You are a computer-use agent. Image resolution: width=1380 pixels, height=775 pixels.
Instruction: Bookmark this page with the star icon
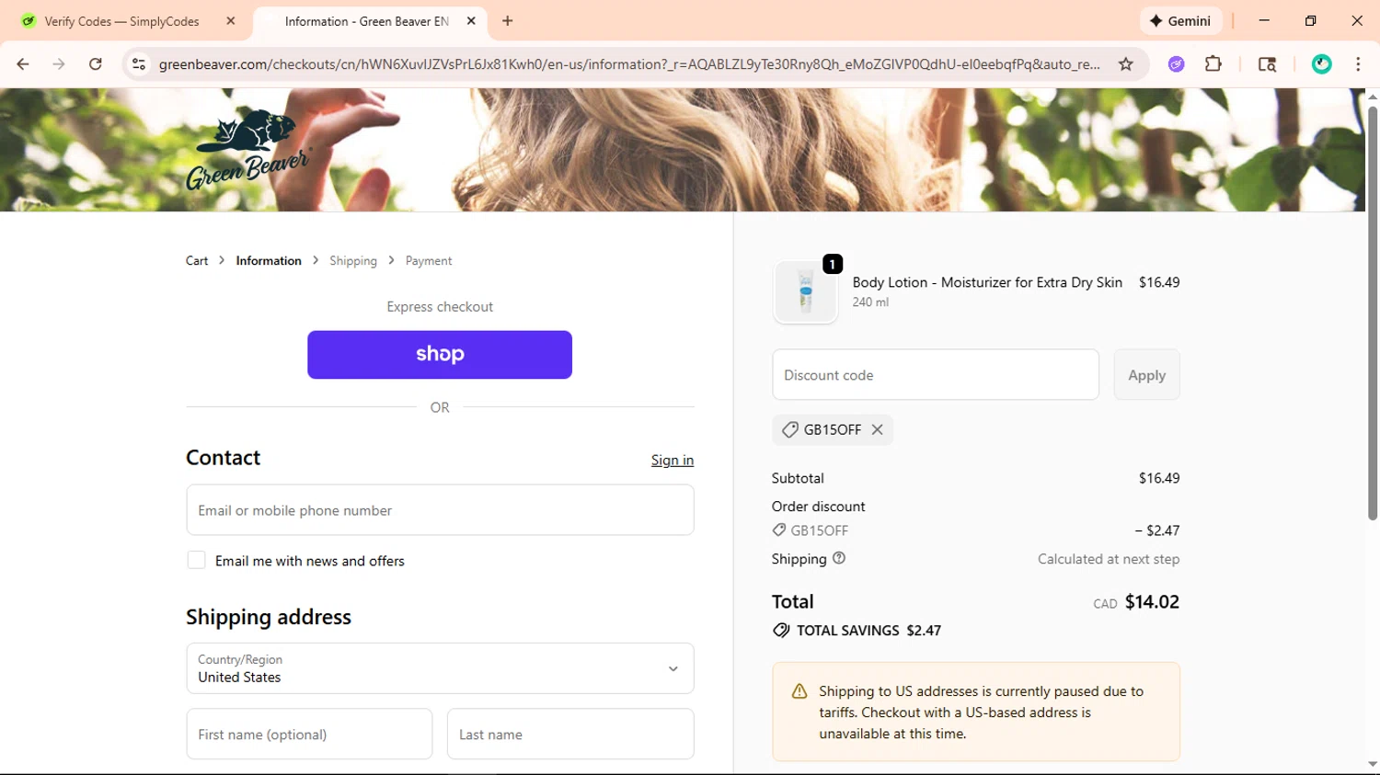pyautogui.click(x=1125, y=64)
